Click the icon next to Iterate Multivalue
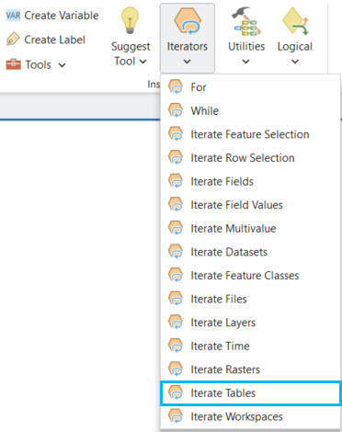Image resolution: width=342 pixels, height=432 pixels. (x=176, y=228)
